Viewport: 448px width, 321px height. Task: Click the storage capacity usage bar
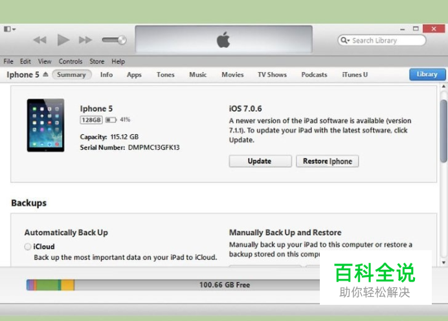[x=173, y=285]
